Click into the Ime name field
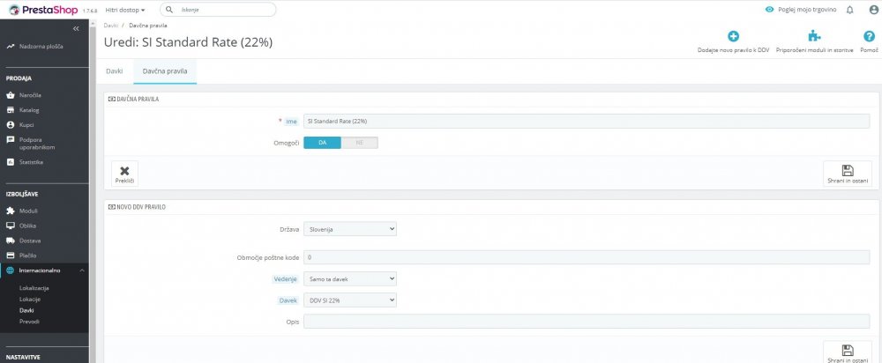 click(587, 122)
